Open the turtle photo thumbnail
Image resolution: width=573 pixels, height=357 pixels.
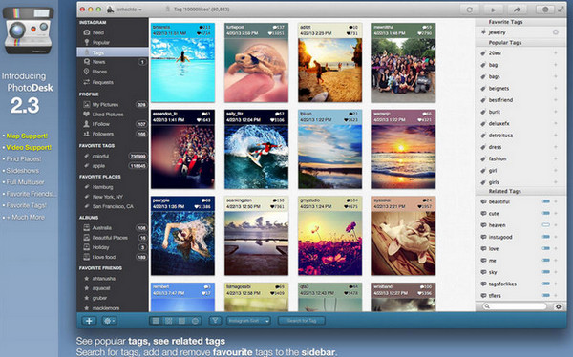tap(256, 71)
